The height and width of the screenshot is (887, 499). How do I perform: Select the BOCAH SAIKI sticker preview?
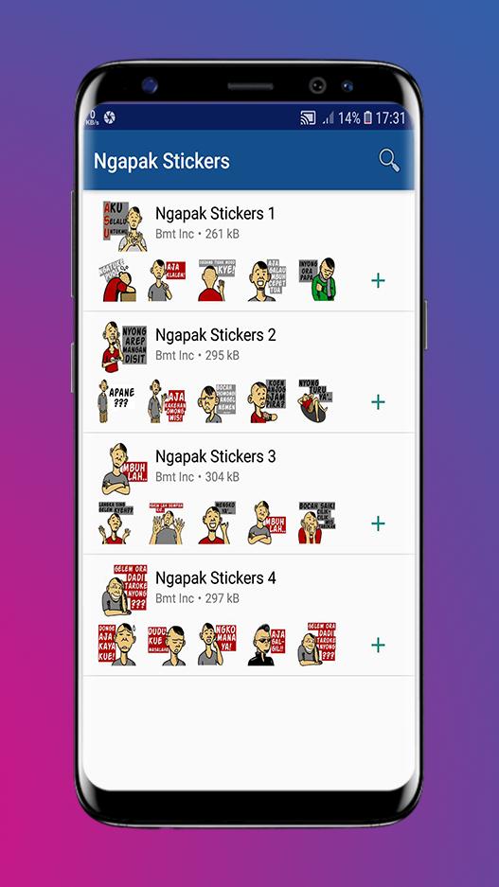click(x=317, y=523)
